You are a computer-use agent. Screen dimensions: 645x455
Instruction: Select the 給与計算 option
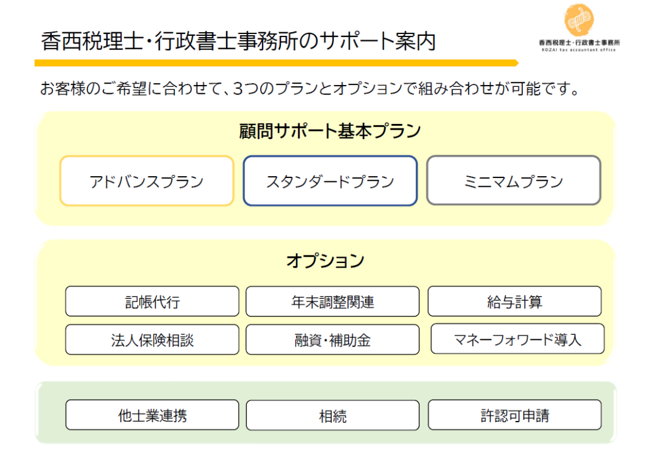click(515, 301)
